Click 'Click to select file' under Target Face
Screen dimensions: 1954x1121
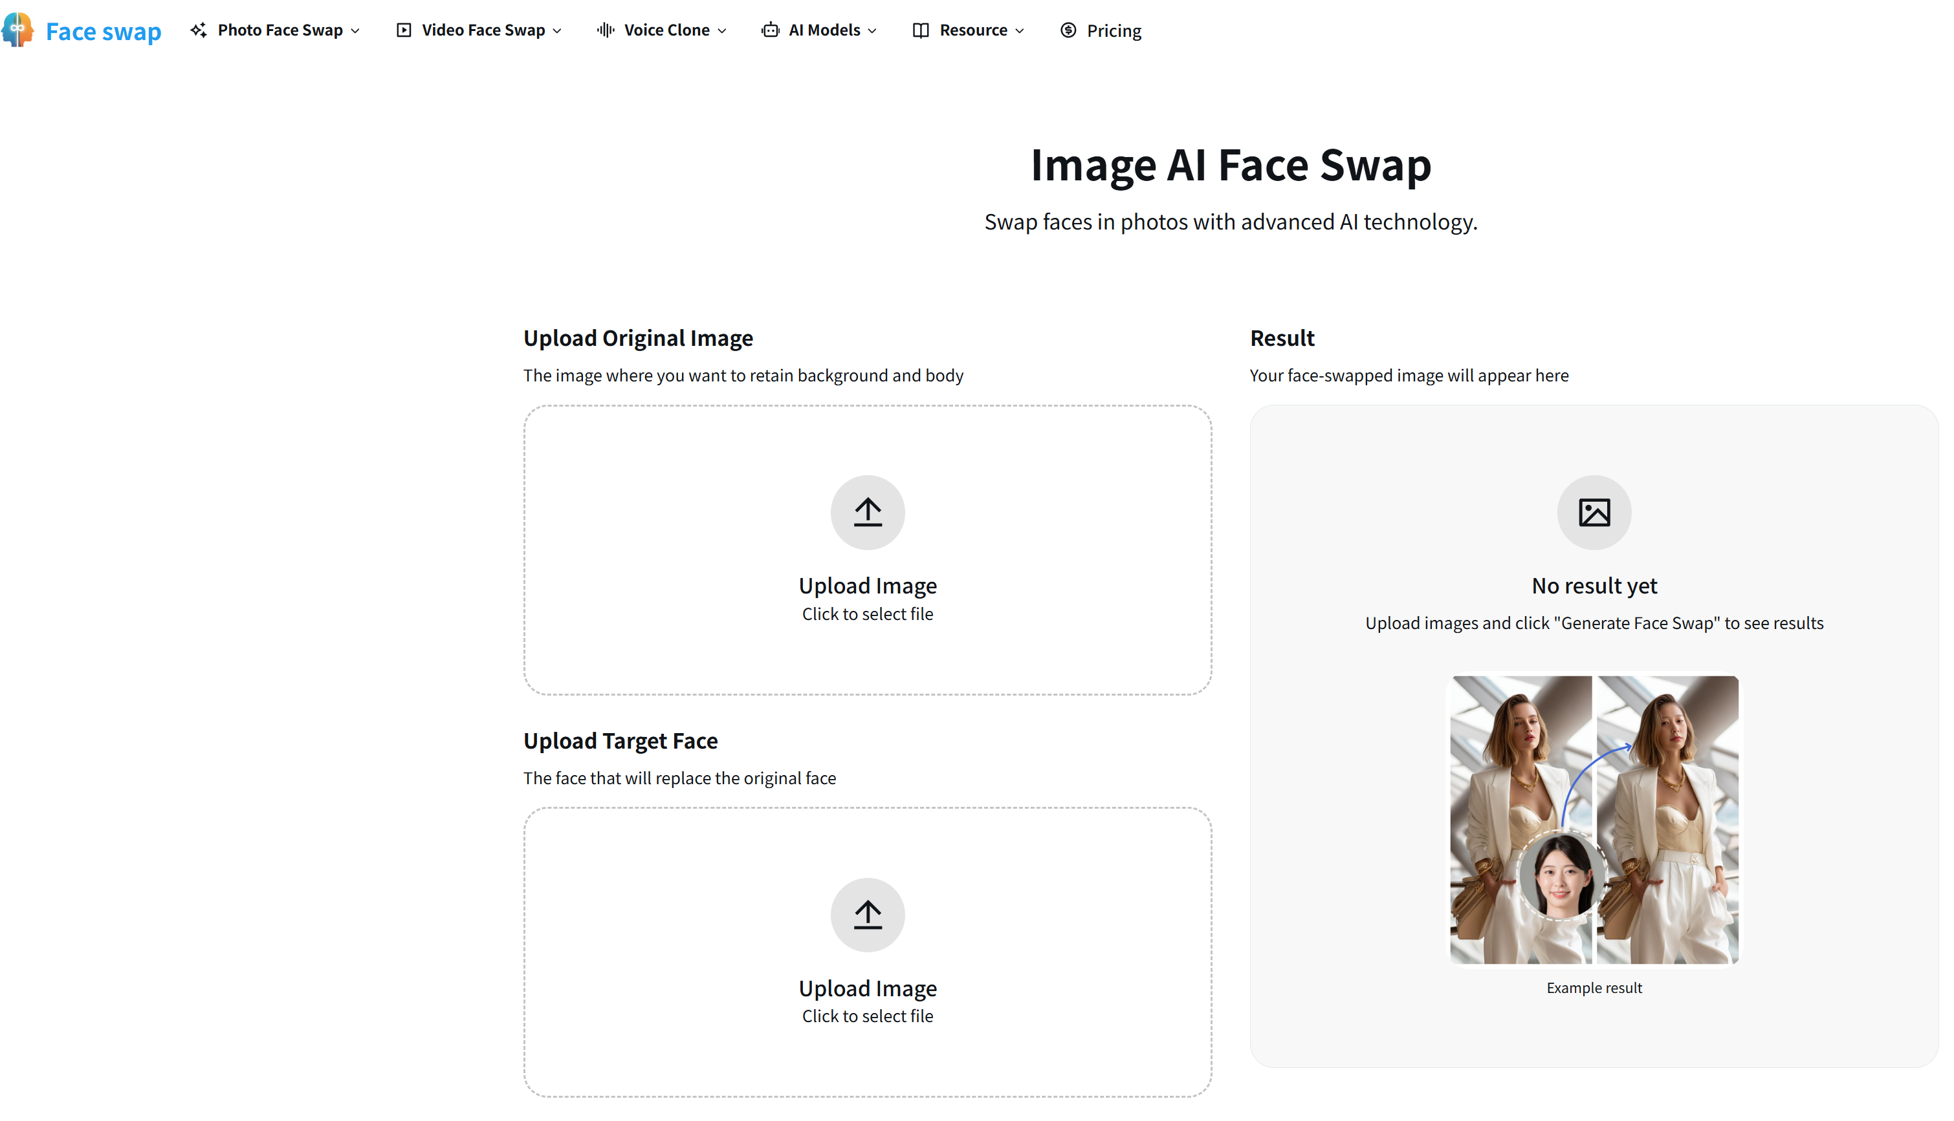[868, 1016]
